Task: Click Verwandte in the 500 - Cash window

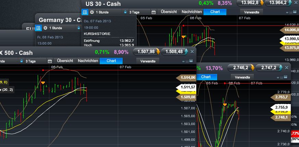Action: point(148,61)
